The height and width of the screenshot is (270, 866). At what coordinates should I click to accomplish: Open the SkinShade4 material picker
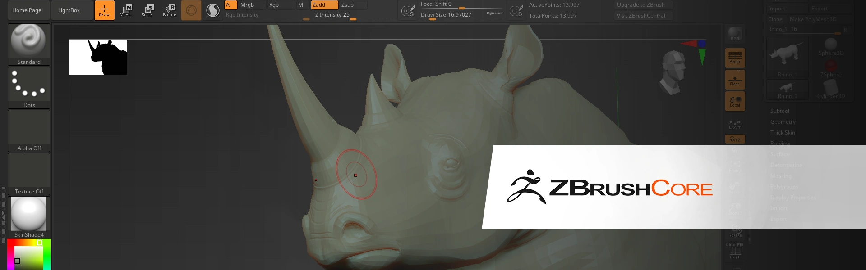[29, 217]
